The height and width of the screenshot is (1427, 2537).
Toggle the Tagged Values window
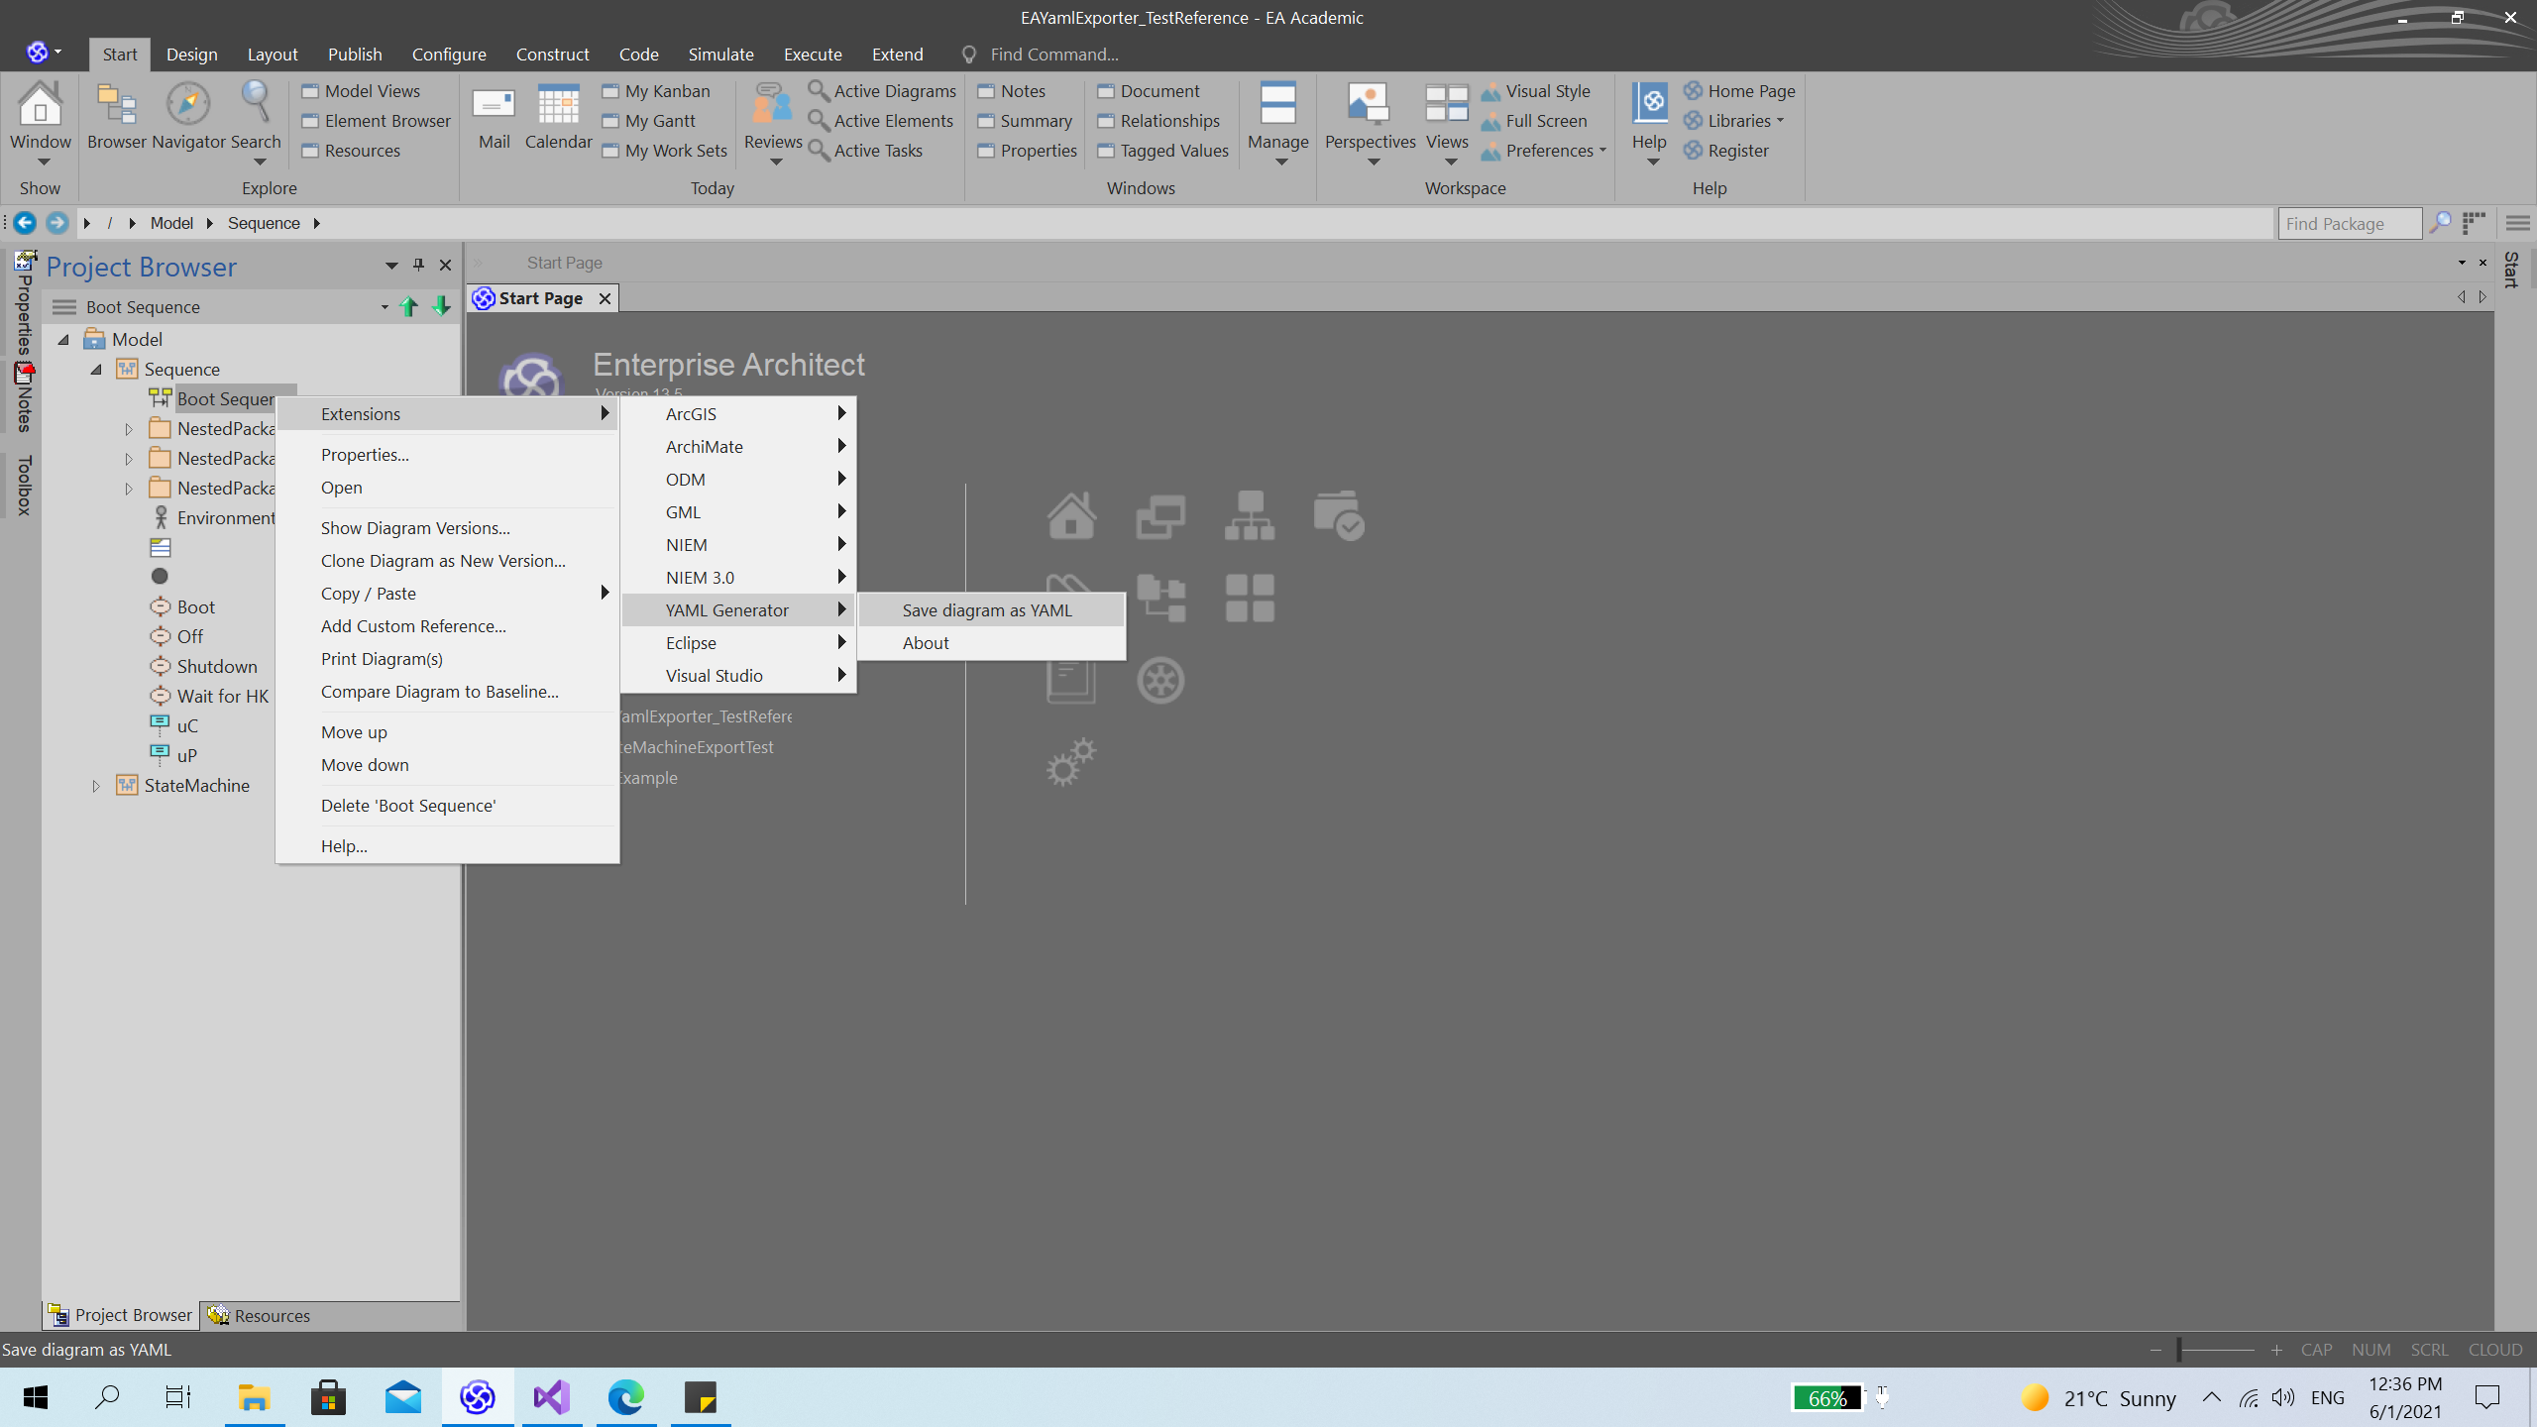click(x=1163, y=151)
